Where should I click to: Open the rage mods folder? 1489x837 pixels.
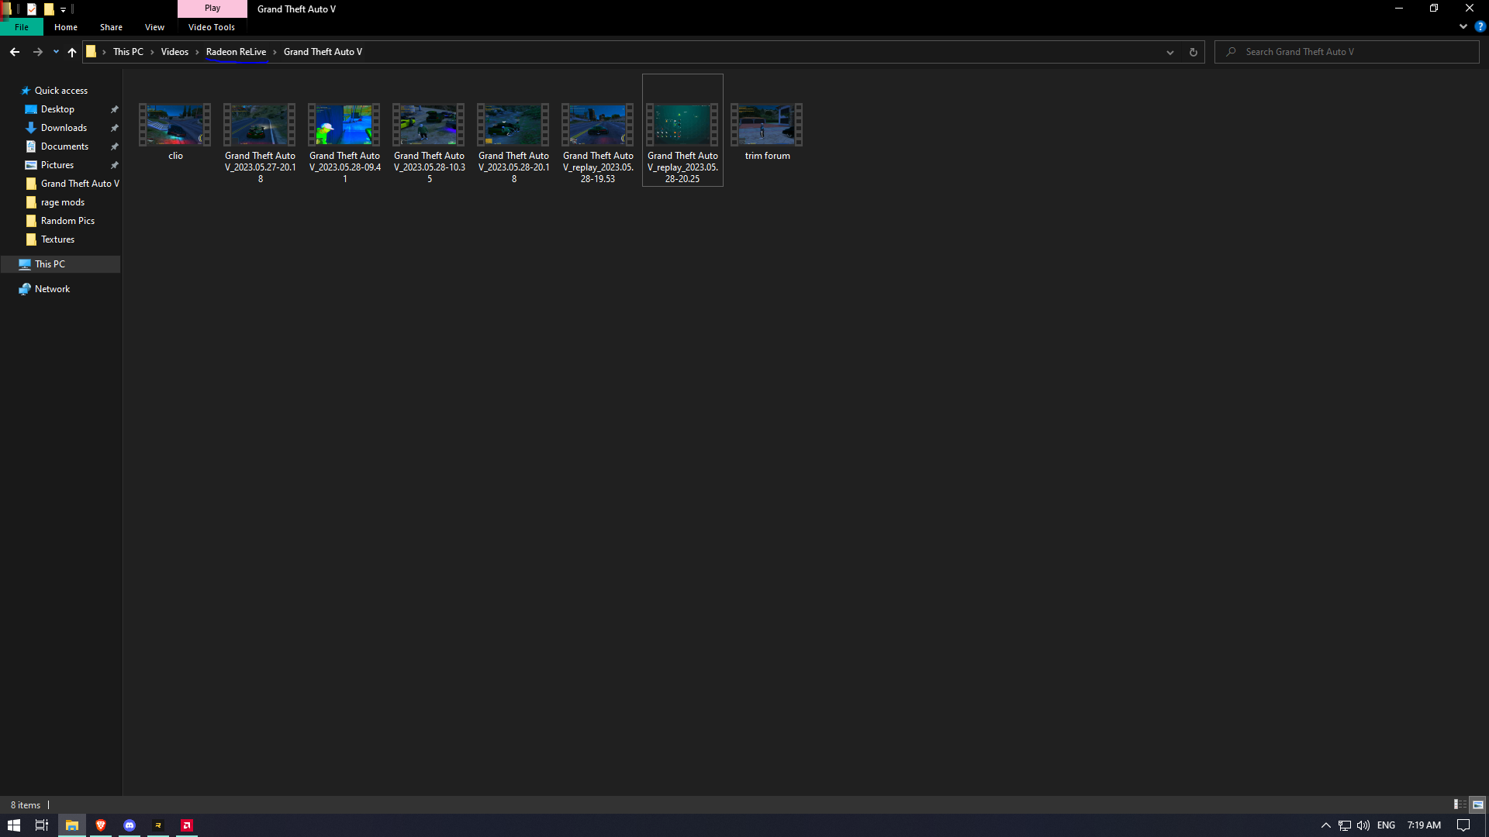coord(62,202)
